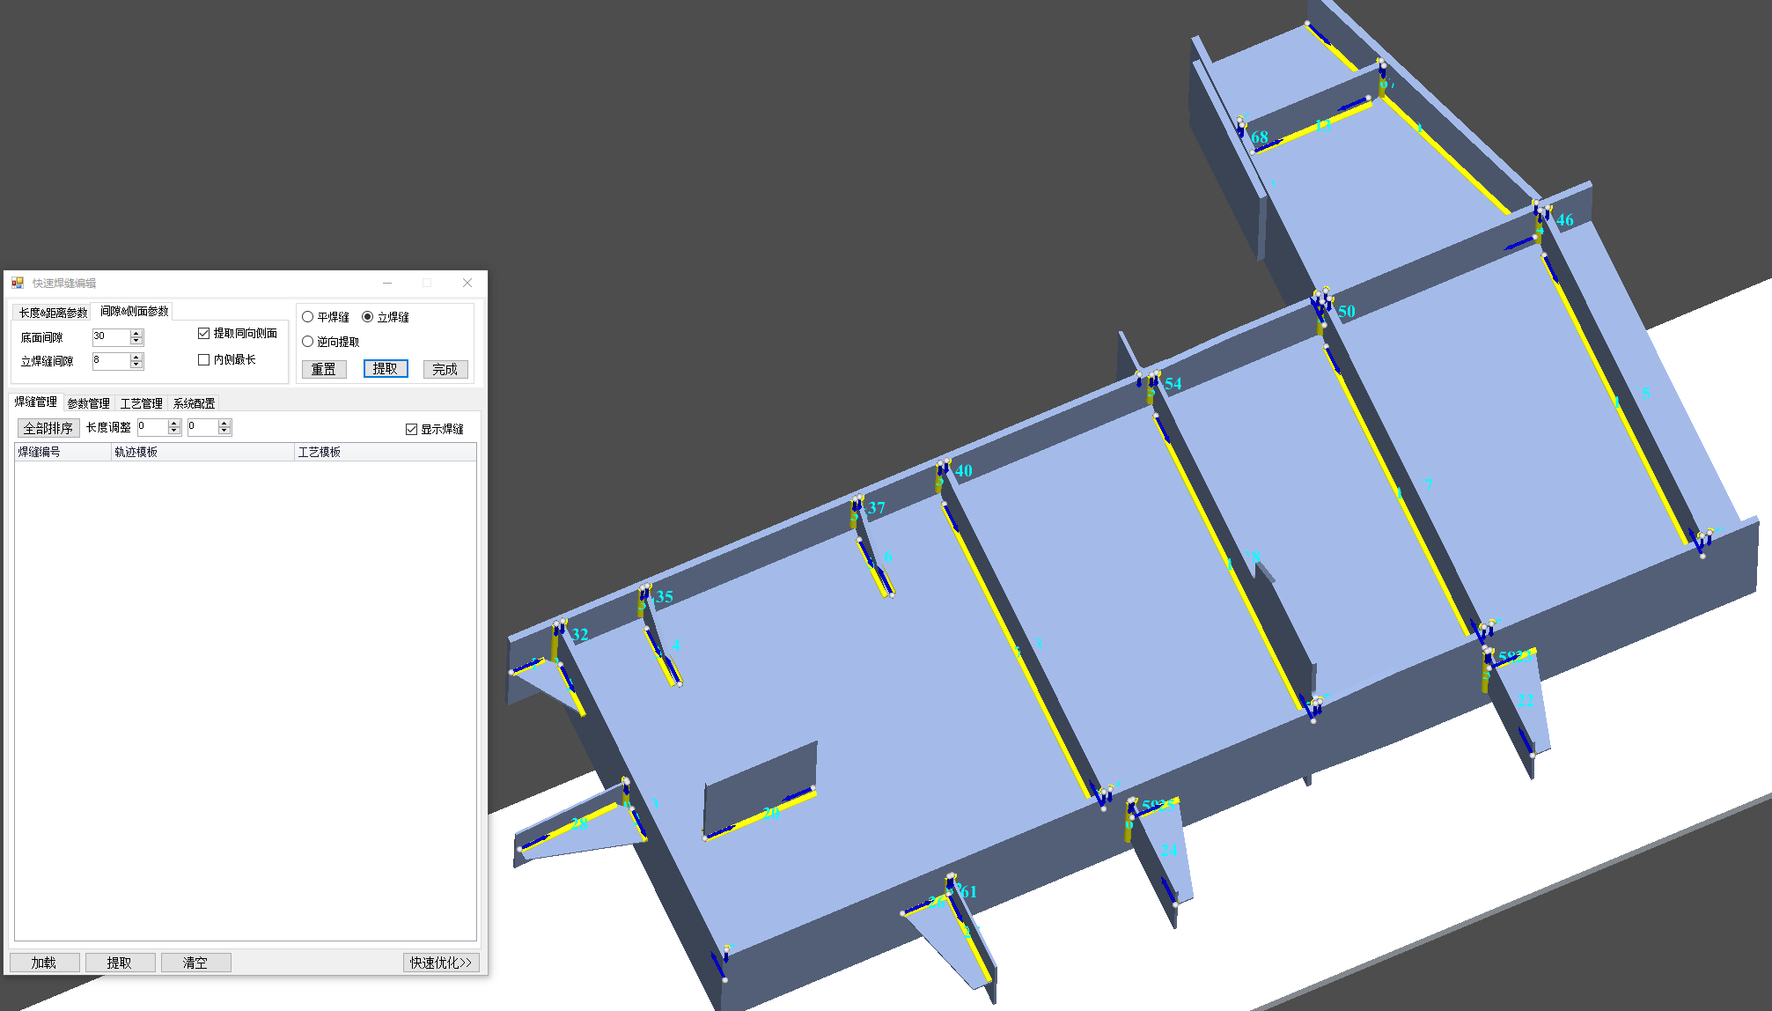Image resolution: width=1772 pixels, height=1011 pixels.
Task: Open 快速优化>> expander button
Action: click(x=441, y=963)
